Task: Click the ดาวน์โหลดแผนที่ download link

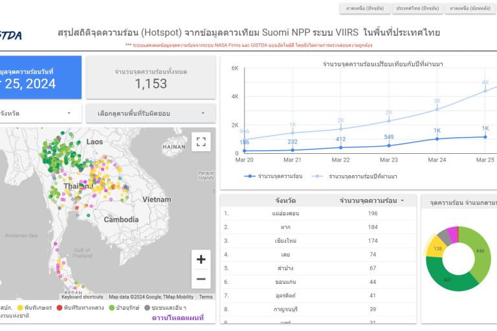Action: tap(177, 317)
